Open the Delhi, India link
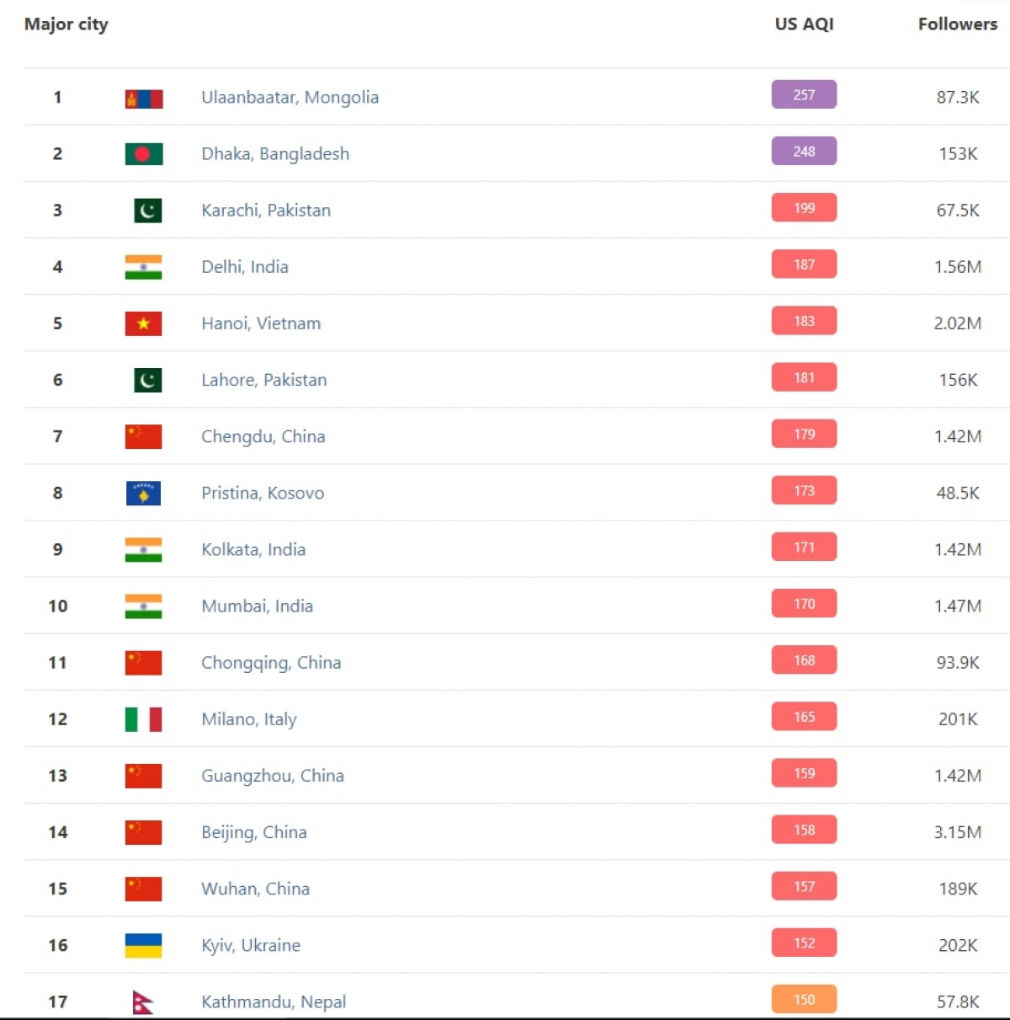The height and width of the screenshot is (1020, 1010). pos(245,266)
